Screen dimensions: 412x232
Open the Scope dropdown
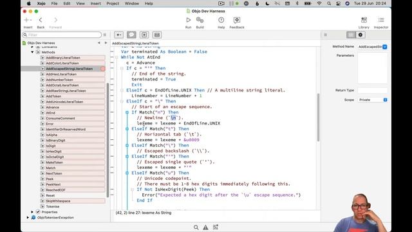point(373,100)
